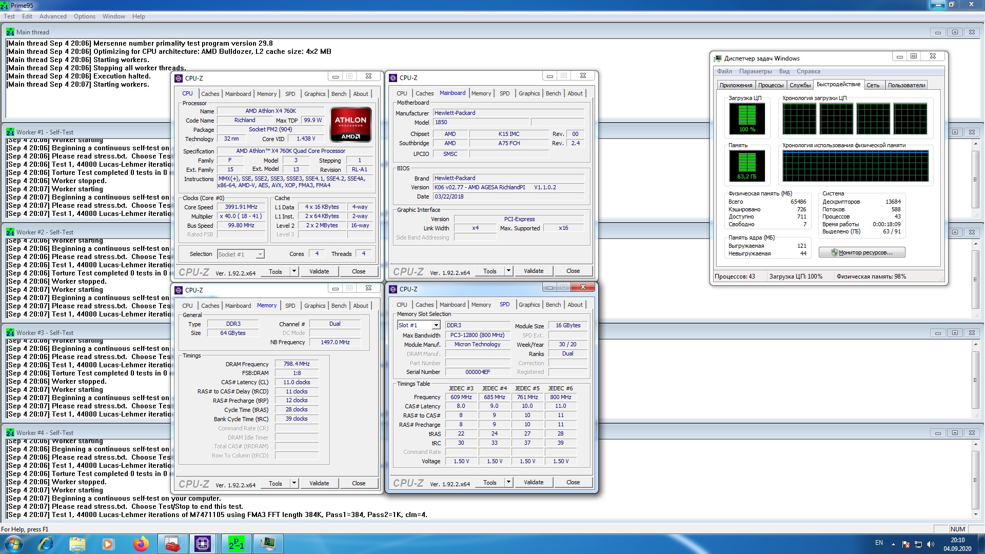Open Windows Explorer folder icon in taskbar
This screenshot has height=554, width=985.
tap(77, 543)
